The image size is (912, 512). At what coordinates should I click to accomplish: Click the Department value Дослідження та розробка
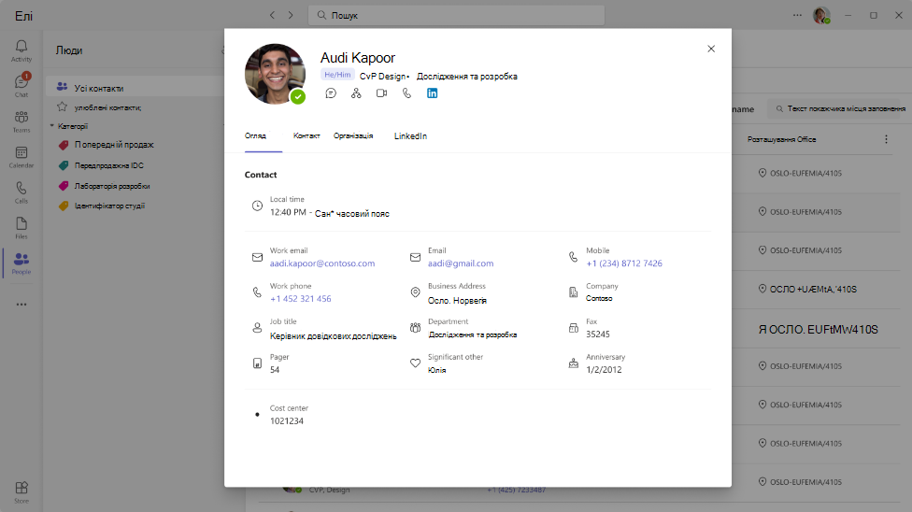tap(472, 334)
